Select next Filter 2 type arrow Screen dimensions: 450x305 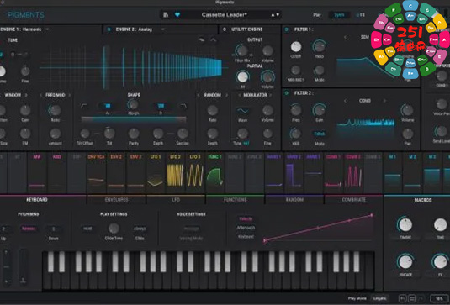coord(385,101)
